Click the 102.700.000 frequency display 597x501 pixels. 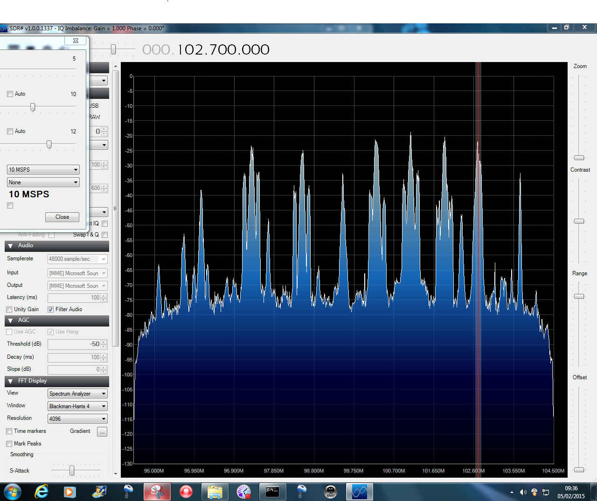click(x=206, y=49)
